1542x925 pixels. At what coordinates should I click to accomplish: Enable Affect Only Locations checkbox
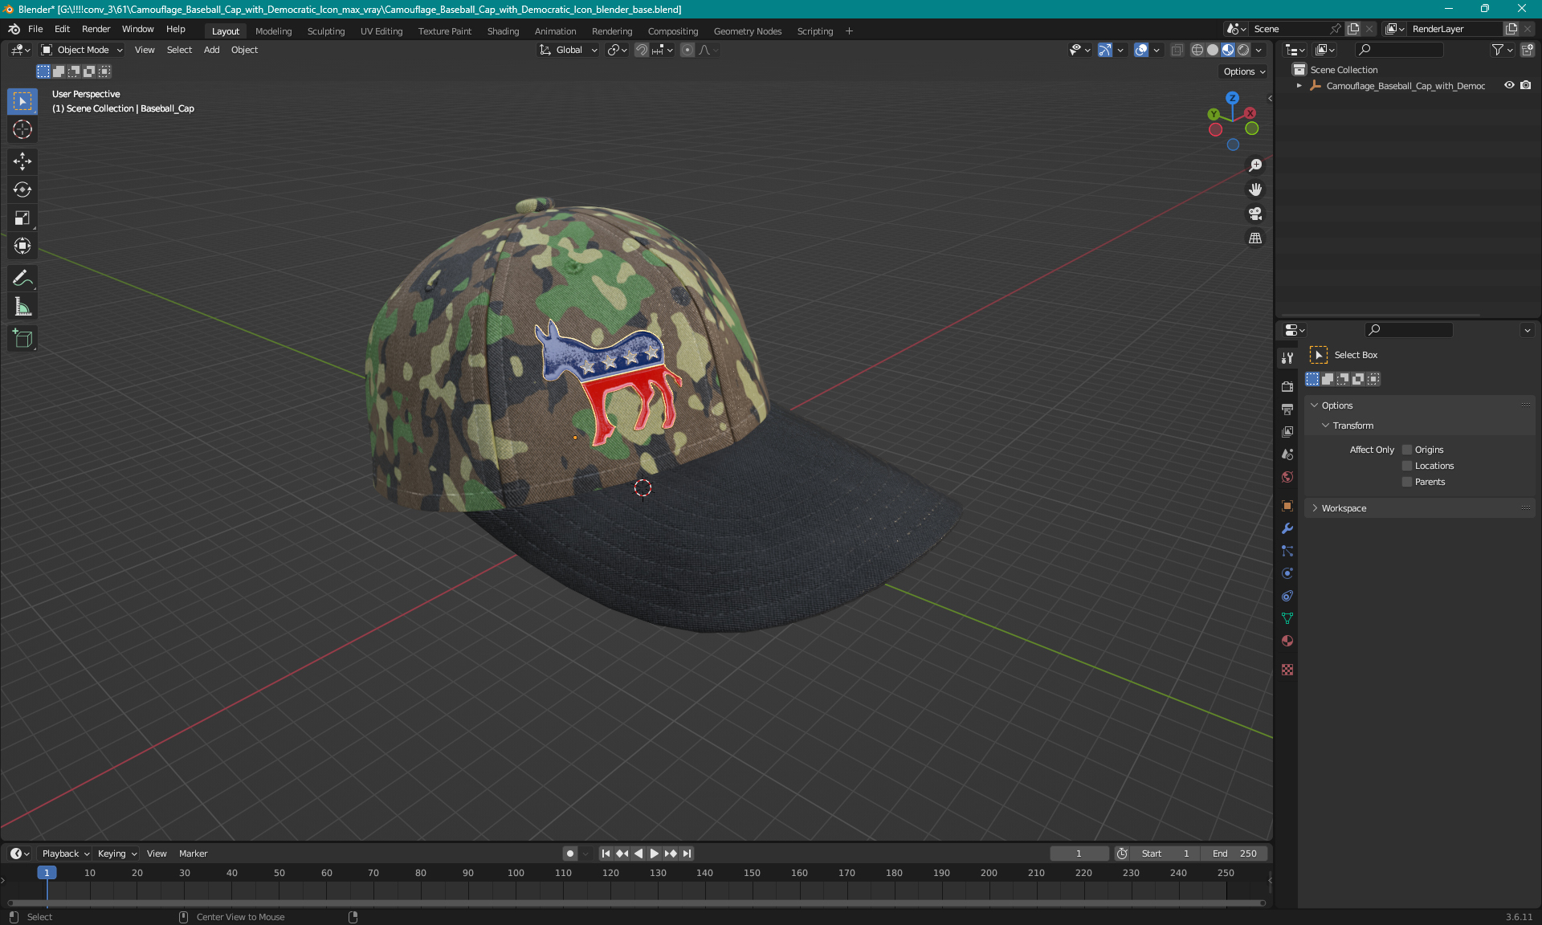(1407, 466)
